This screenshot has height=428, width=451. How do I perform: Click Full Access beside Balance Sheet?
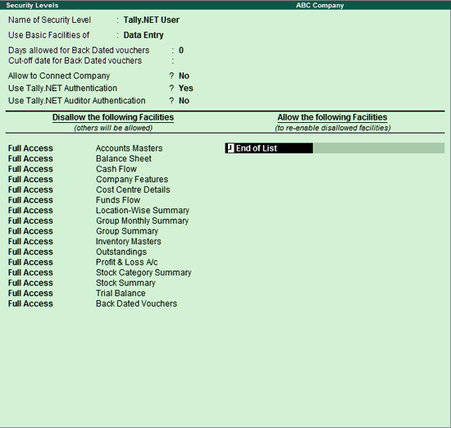[x=30, y=158]
